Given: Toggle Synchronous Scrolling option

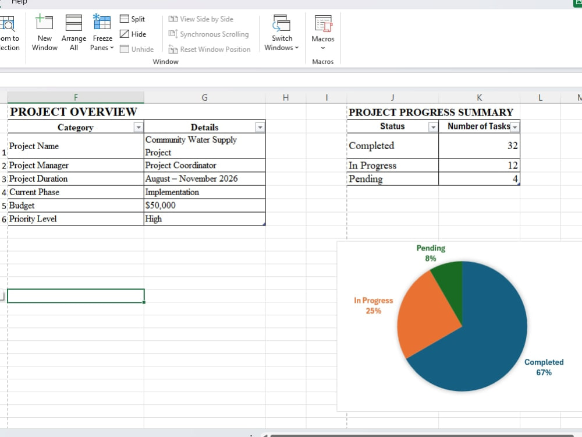Looking at the screenshot, I should tap(208, 34).
